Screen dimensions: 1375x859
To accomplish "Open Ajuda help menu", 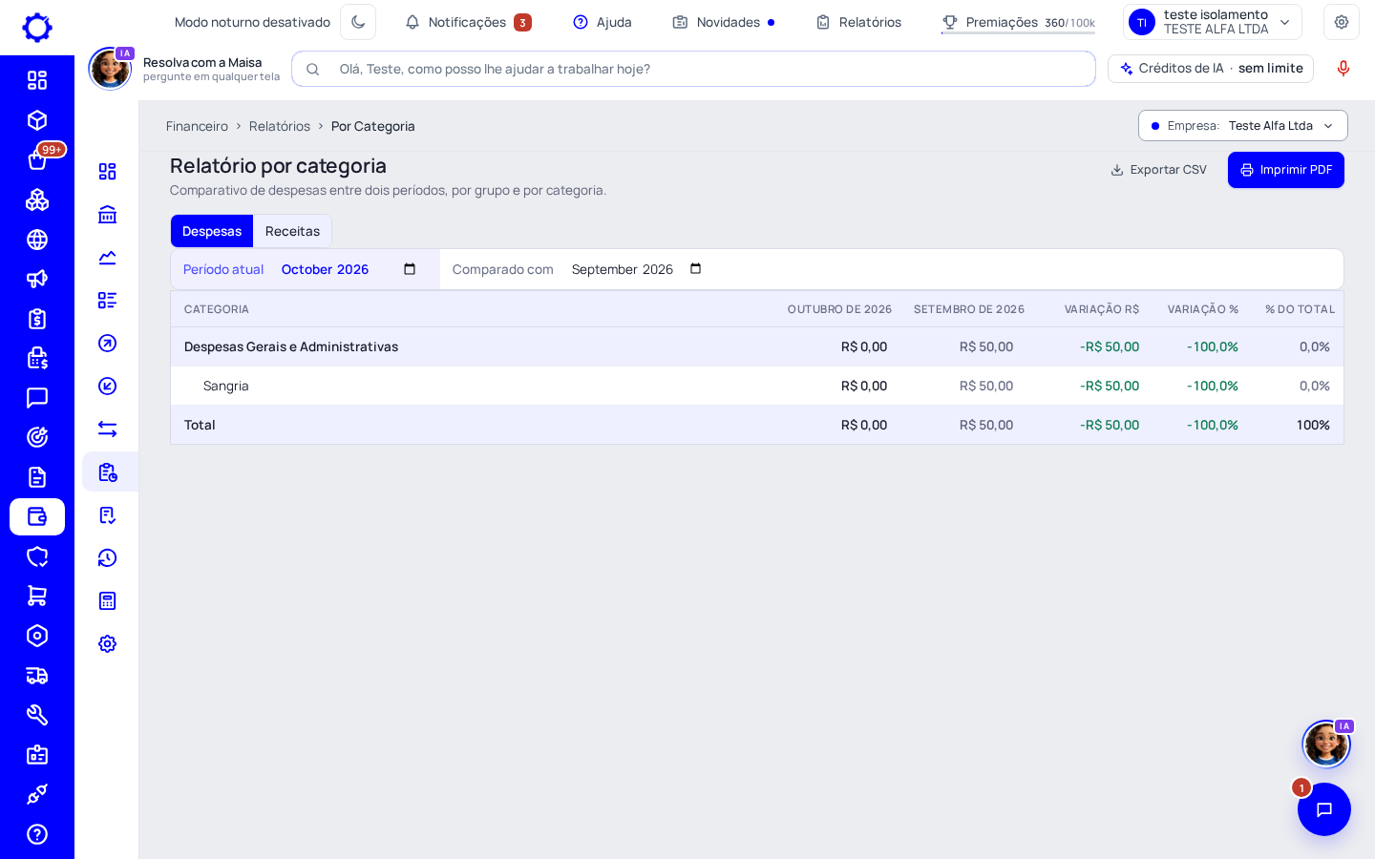I will (x=603, y=22).
